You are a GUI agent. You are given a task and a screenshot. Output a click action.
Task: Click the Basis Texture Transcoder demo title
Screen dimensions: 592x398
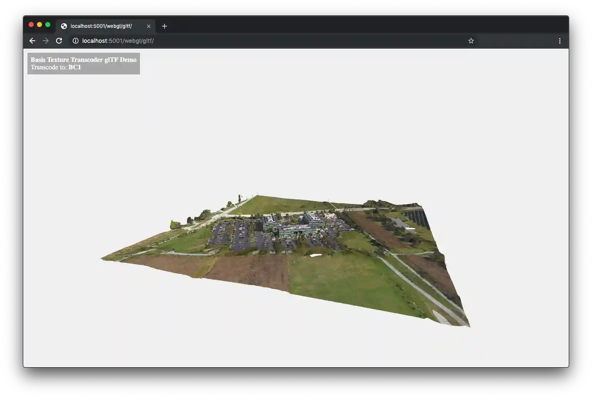click(83, 59)
